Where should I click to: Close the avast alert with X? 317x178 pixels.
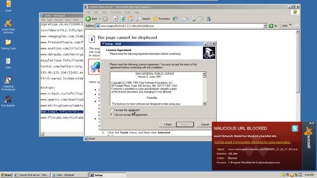tap(314, 123)
